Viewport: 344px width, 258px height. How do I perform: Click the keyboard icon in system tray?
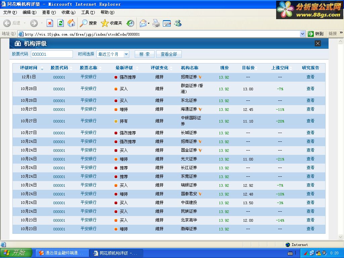pyautogui.click(x=290, y=253)
